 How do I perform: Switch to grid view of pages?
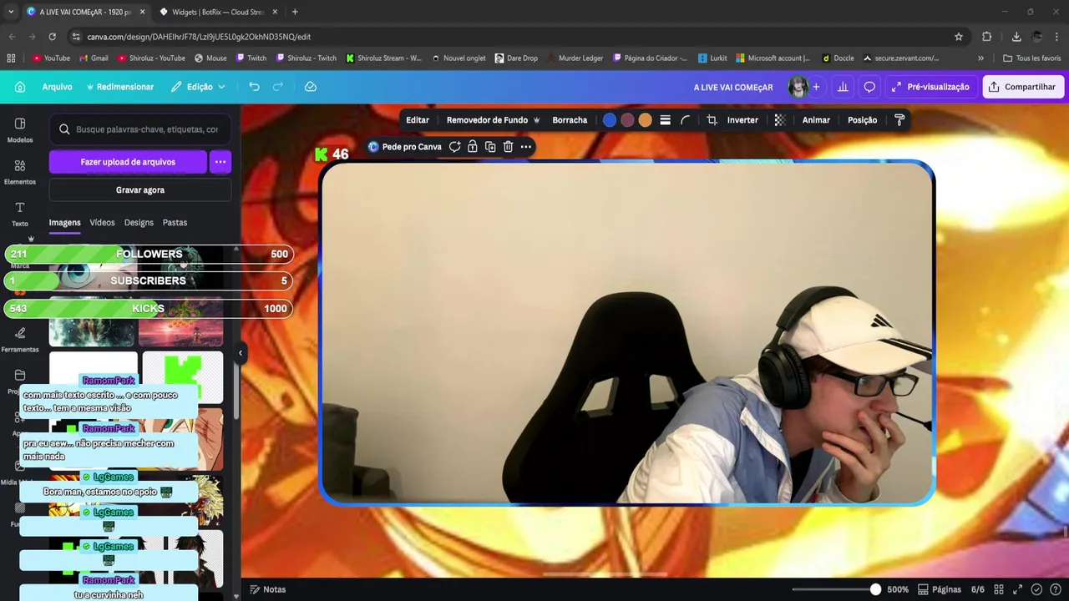tap(999, 589)
